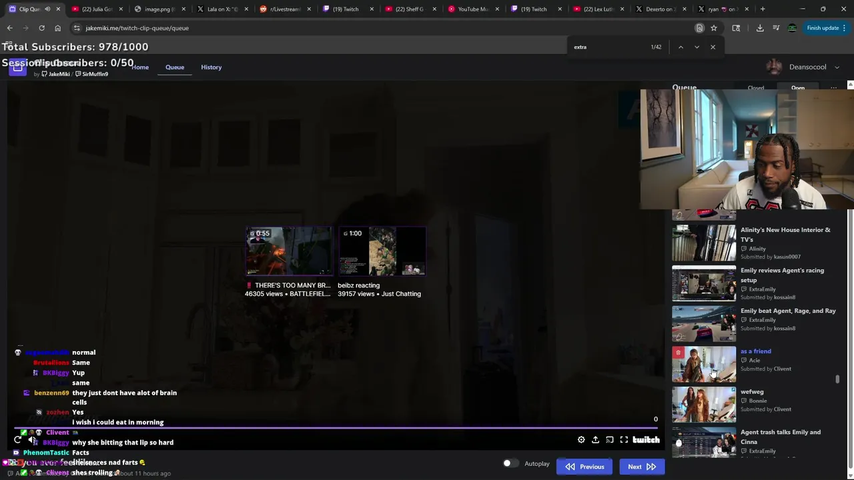Click the find-in-page search field
This screenshot has height=480, width=854.
607,47
